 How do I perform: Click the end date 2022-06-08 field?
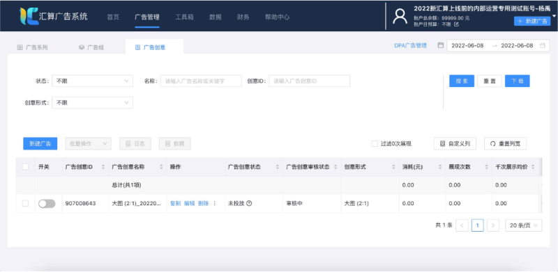[x=517, y=45]
